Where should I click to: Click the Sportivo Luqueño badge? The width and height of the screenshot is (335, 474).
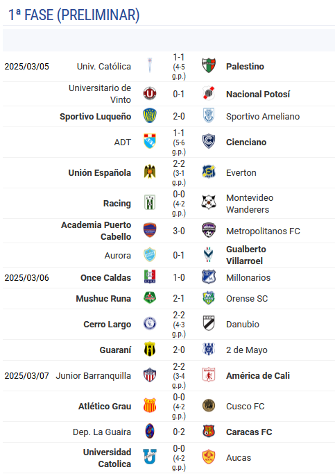pos(150,116)
